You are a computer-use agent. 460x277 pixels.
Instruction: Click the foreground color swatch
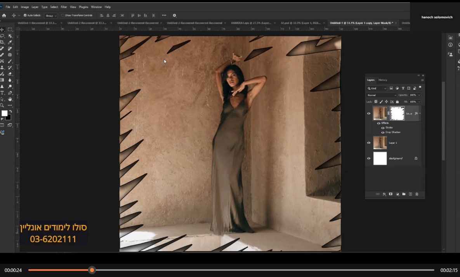4,113
